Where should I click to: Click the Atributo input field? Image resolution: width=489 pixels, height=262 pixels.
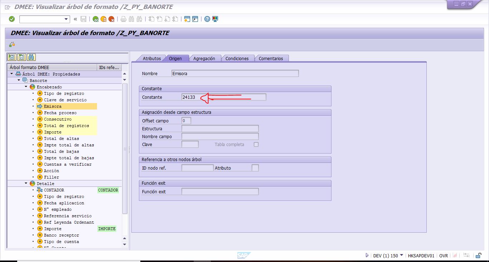(255, 168)
